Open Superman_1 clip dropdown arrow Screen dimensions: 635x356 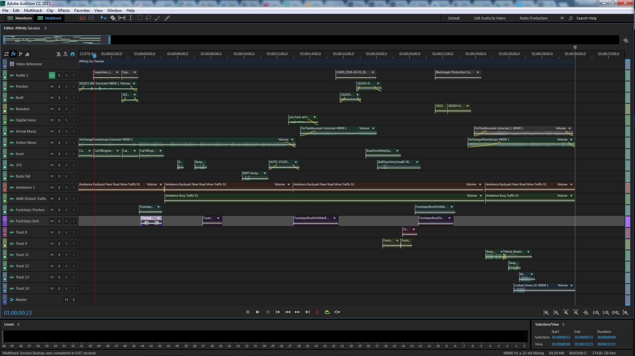tap(117, 72)
